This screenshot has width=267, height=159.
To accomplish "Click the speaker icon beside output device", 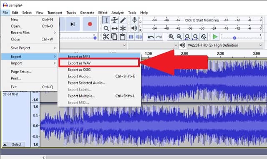I will (182, 45).
